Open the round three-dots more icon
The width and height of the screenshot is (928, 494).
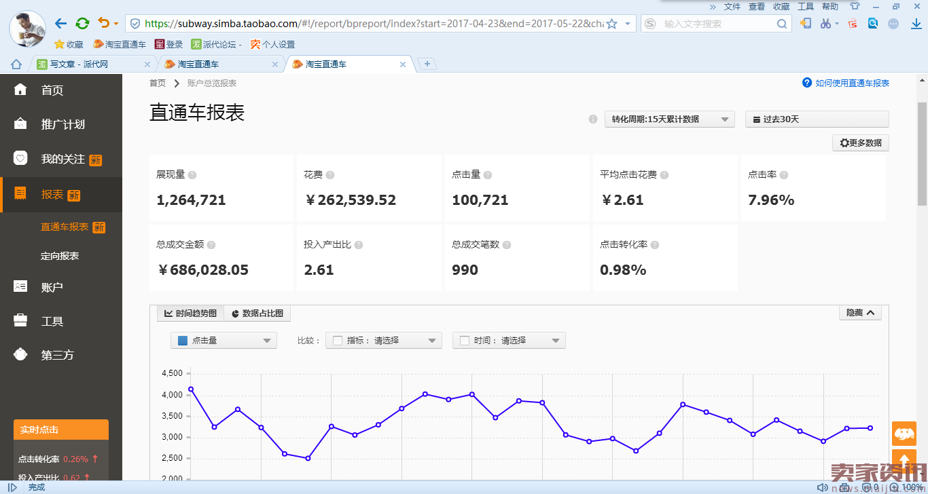(893, 23)
